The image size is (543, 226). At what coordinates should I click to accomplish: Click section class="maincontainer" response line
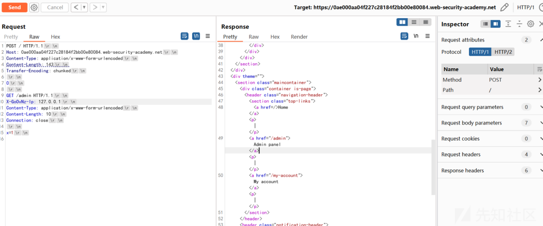273,82
